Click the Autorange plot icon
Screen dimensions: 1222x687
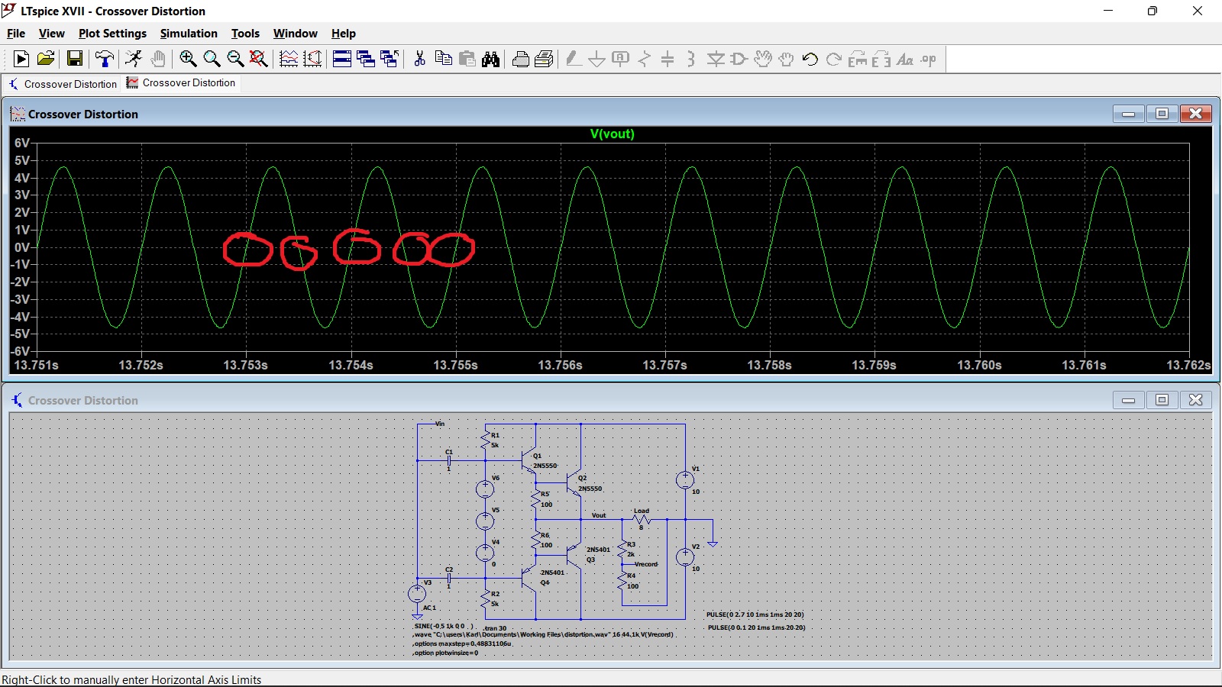312,59
